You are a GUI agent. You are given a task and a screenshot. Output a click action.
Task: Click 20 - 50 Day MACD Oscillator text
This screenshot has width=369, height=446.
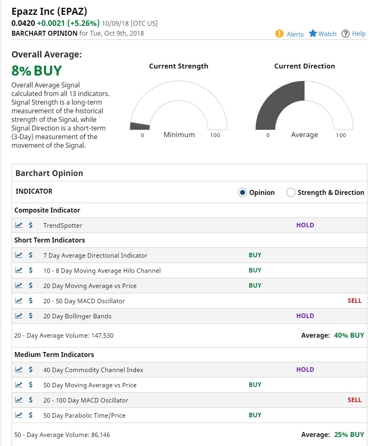pos(84,301)
